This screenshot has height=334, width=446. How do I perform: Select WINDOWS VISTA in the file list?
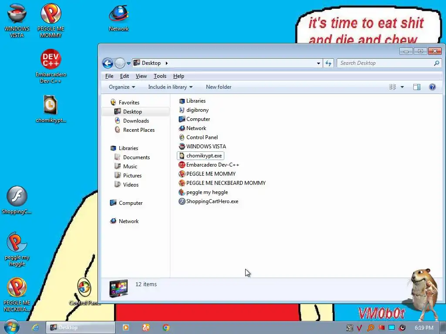pos(202,147)
